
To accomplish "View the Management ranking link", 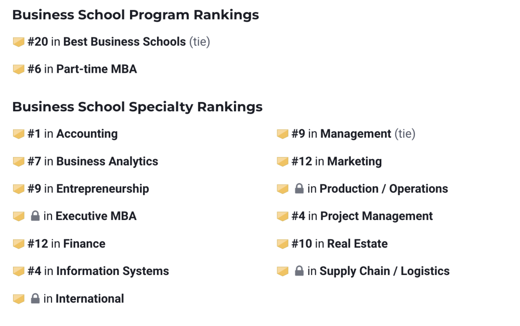I will (x=355, y=134).
